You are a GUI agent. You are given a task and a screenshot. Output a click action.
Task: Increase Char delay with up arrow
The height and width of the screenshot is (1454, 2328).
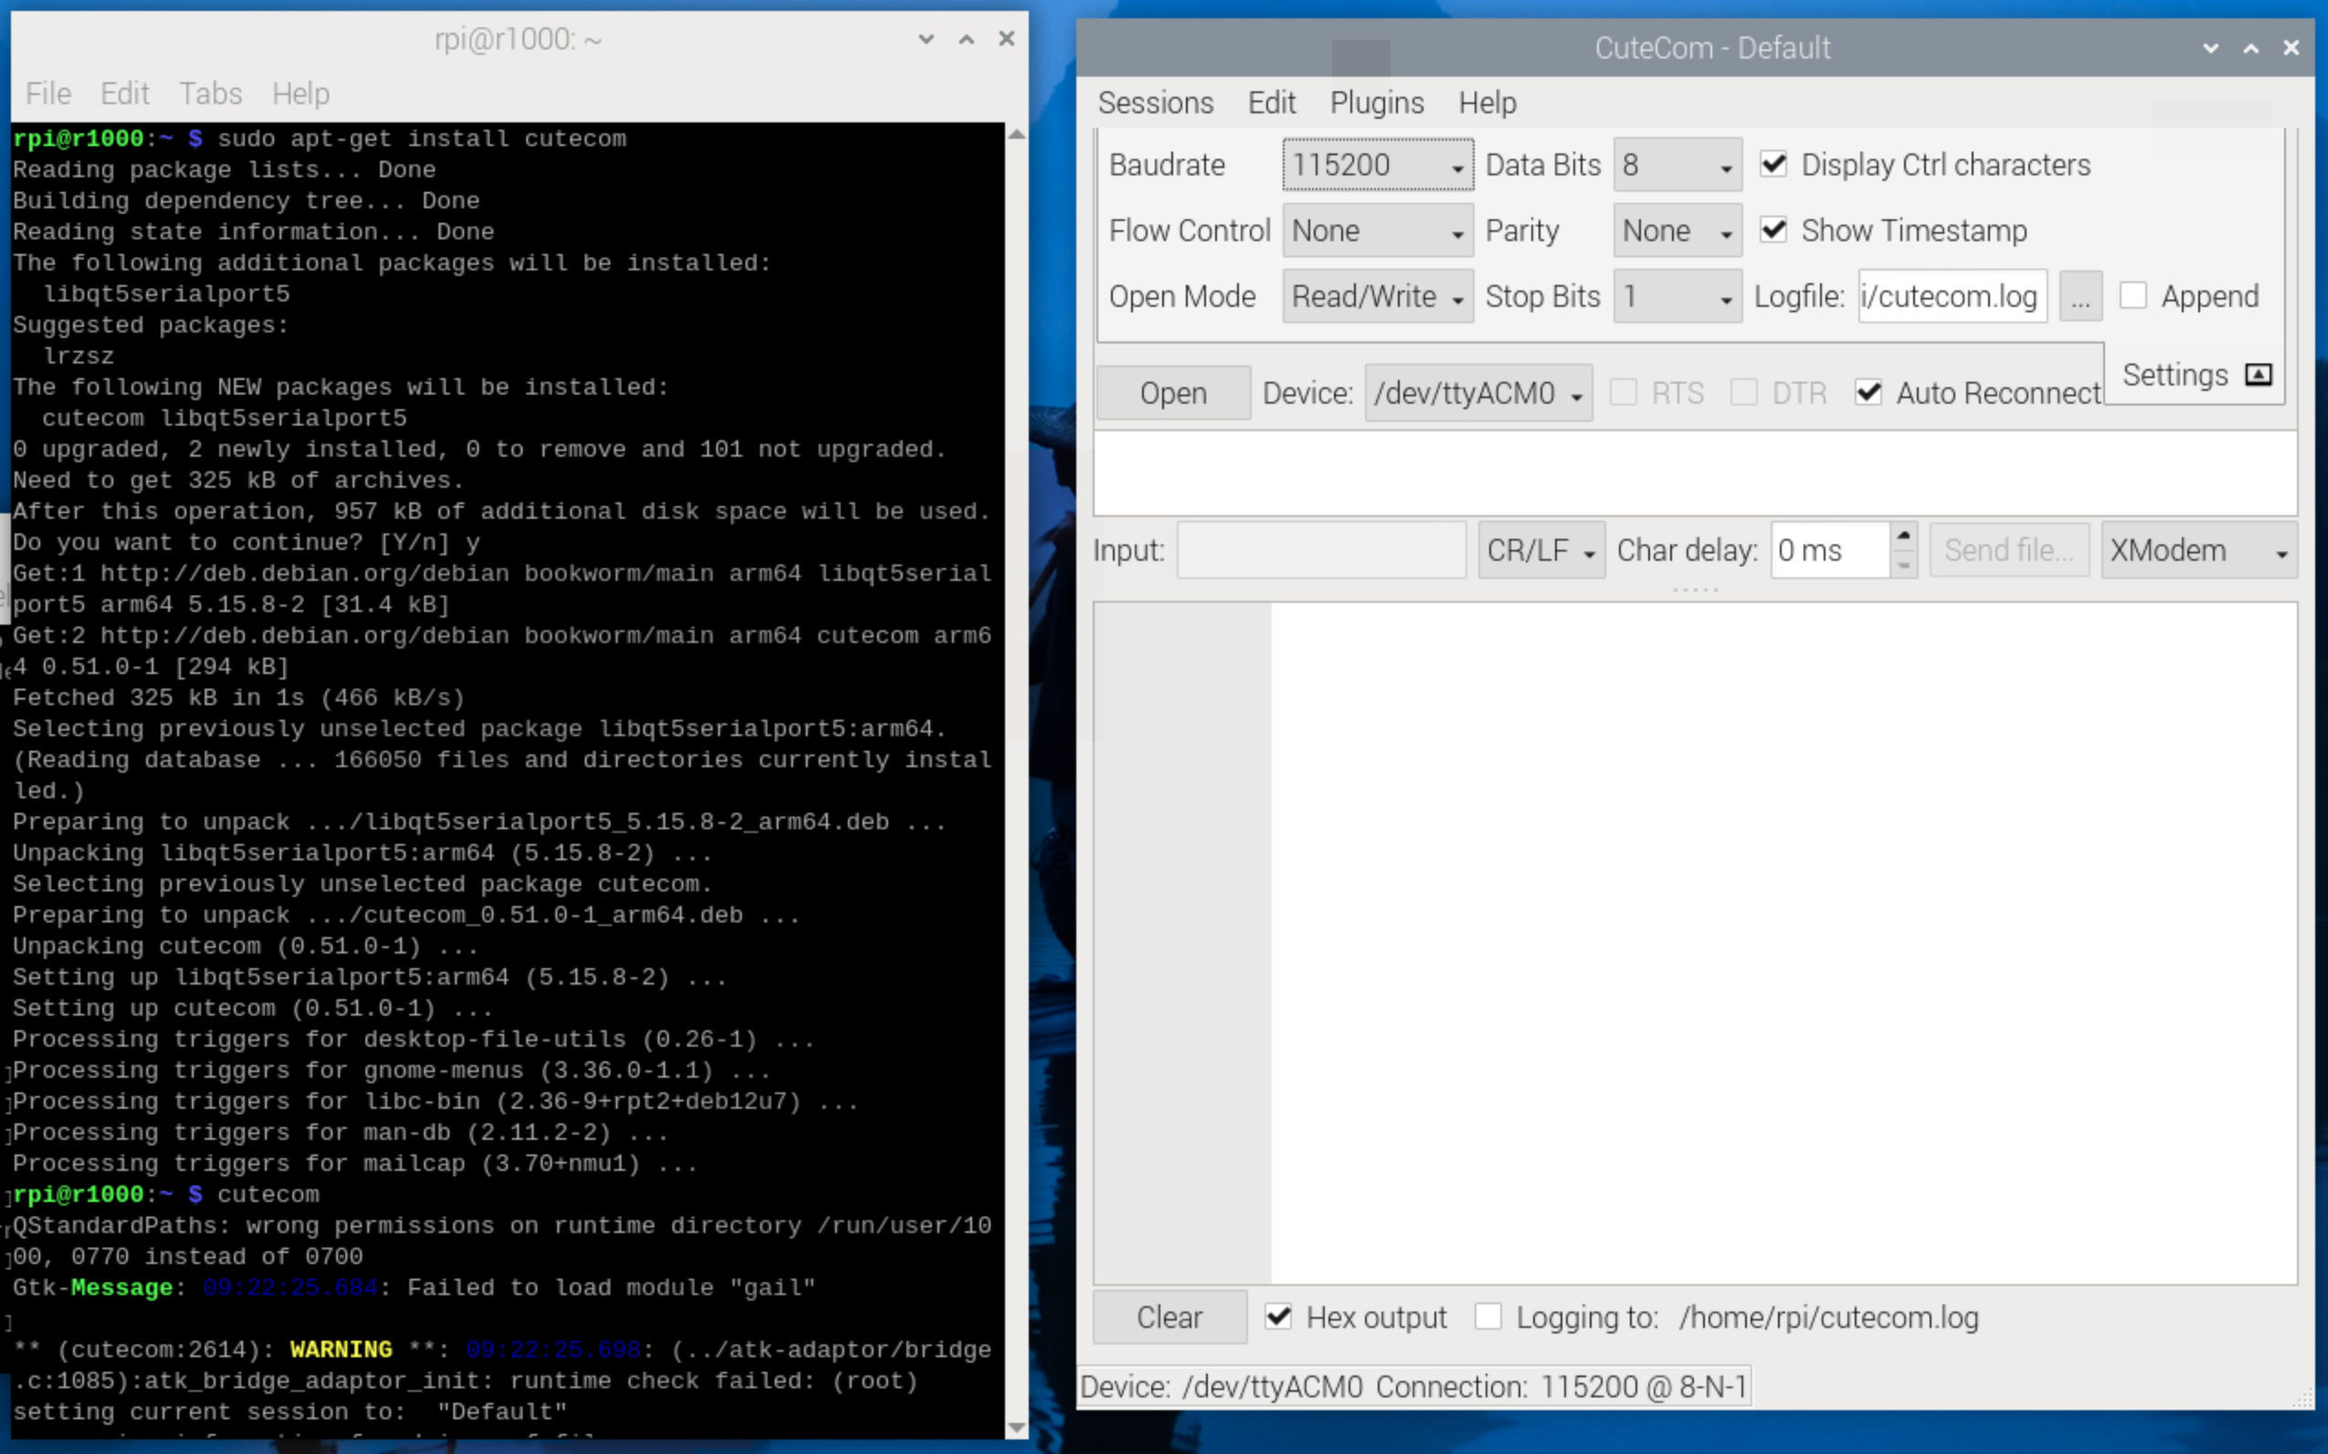[1903, 535]
